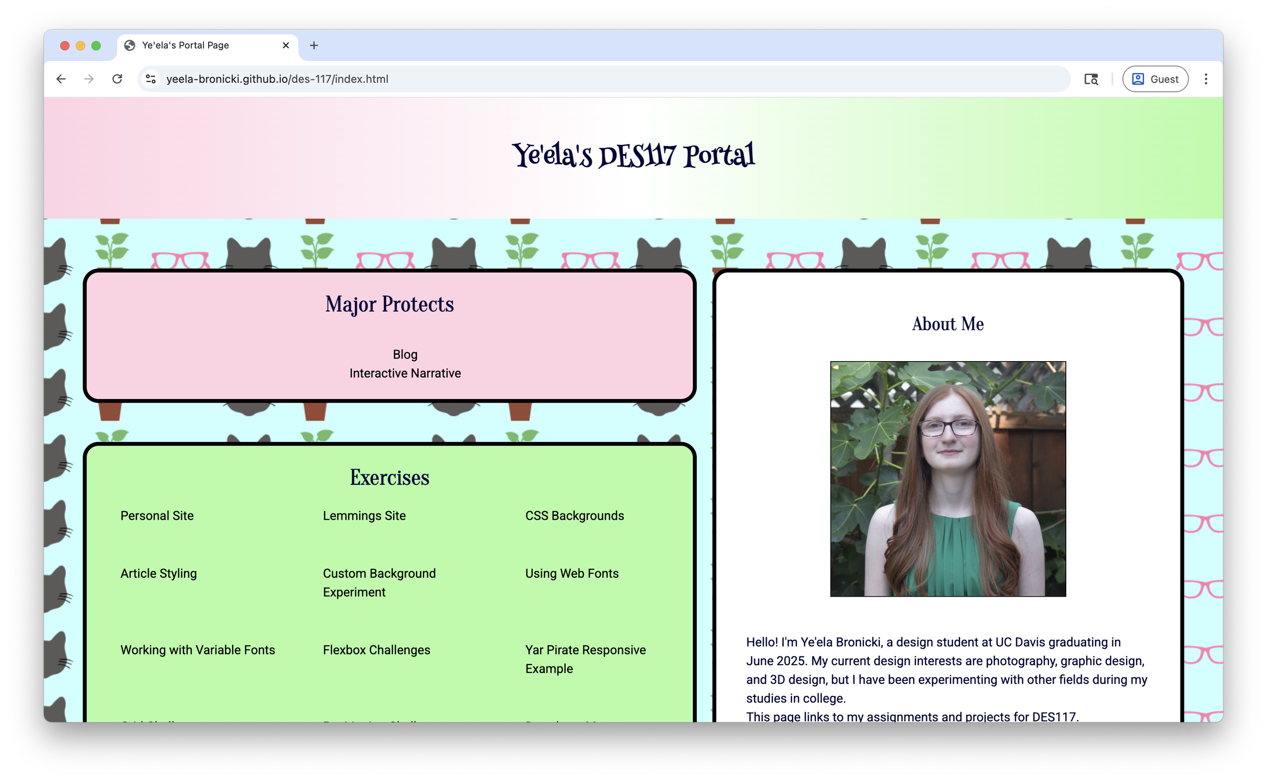The height and width of the screenshot is (780, 1267).
Task: Click the Google Lens search icon
Action: point(1091,79)
